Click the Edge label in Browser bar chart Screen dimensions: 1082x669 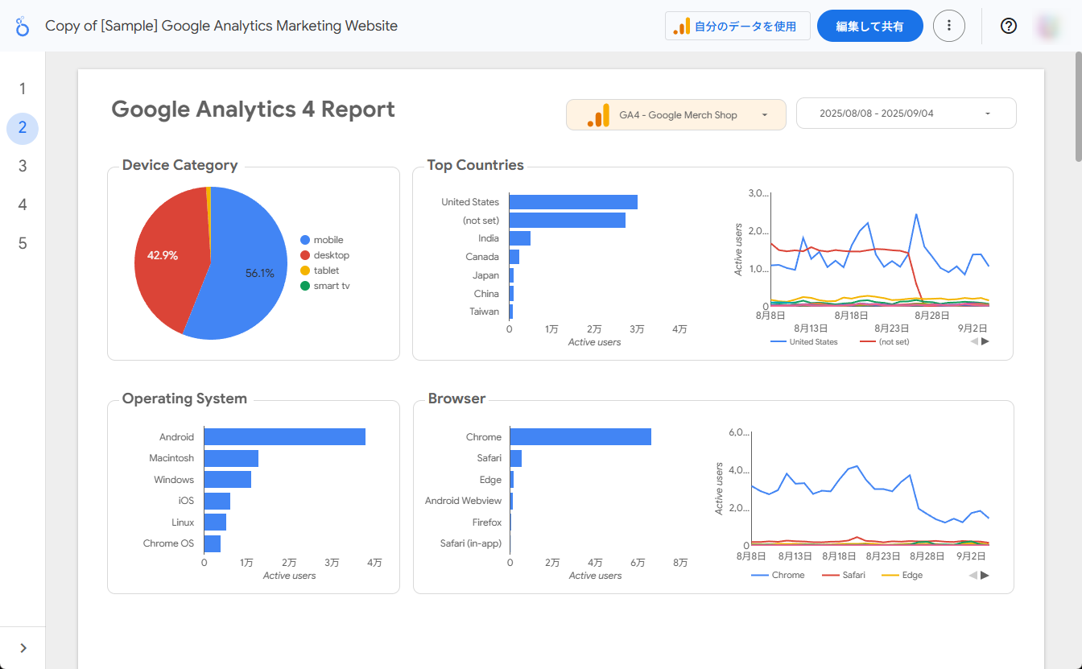pyautogui.click(x=490, y=480)
